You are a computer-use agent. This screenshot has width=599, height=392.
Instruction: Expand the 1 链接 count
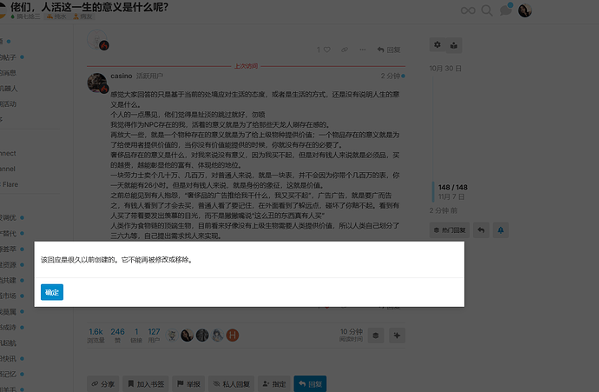[x=136, y=336]
